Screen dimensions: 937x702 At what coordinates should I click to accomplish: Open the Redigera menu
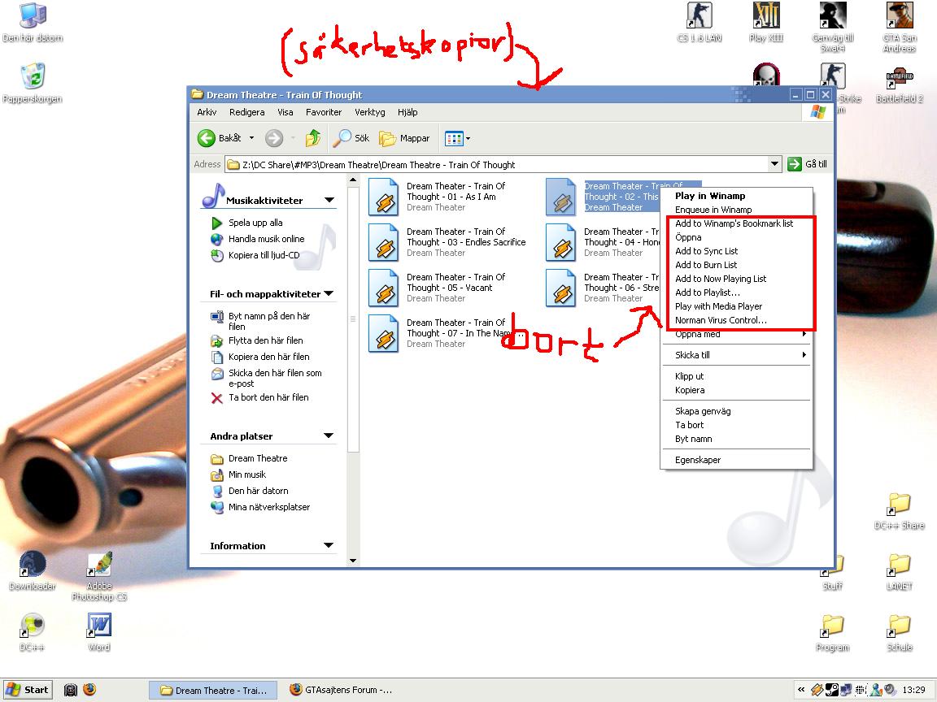tap(246, 112)
